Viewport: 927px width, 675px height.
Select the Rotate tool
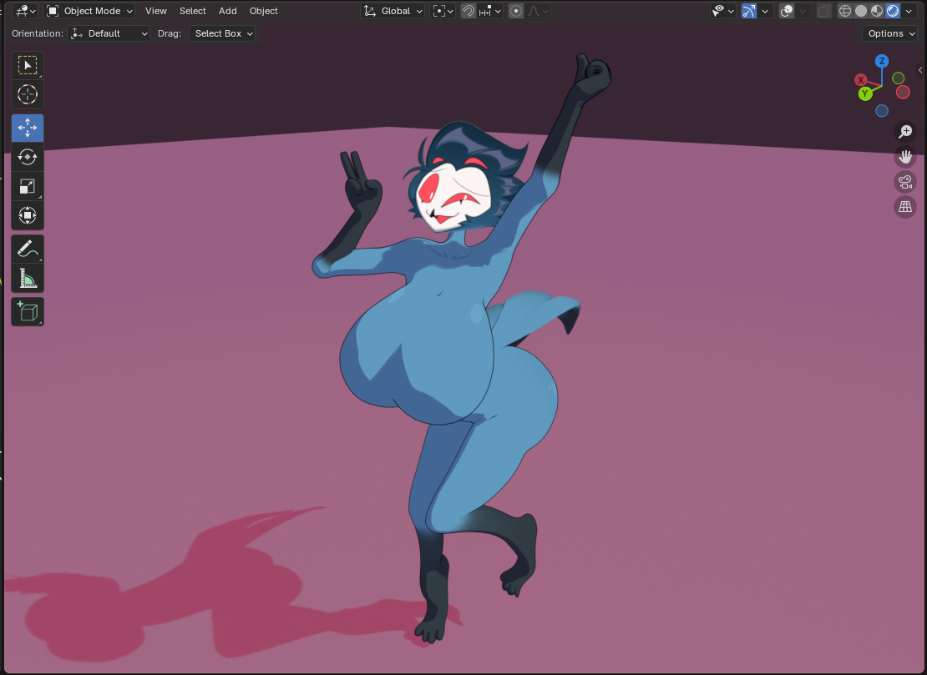[x=28, y=157]
